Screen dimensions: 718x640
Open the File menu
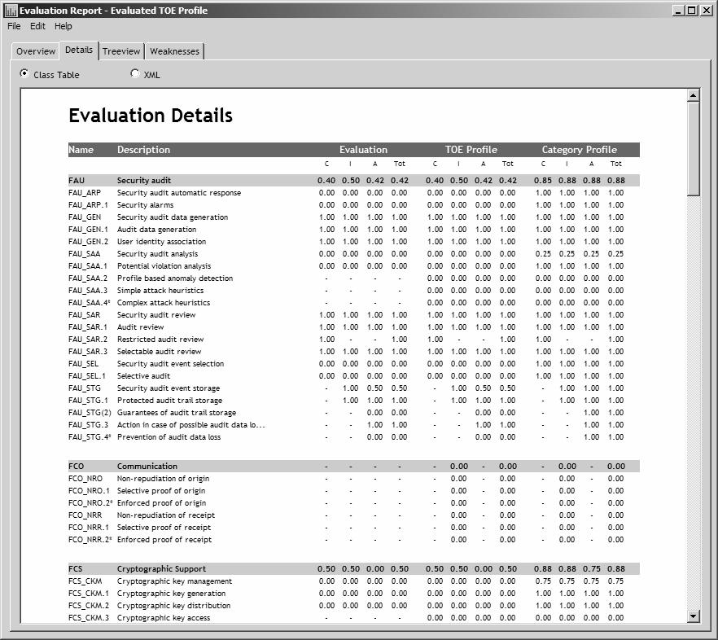click(x=14, y=26)
